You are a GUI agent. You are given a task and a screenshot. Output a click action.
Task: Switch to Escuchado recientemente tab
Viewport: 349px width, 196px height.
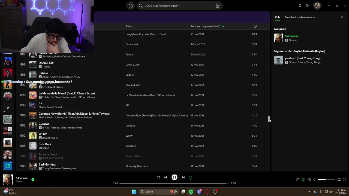coord(300,17)
